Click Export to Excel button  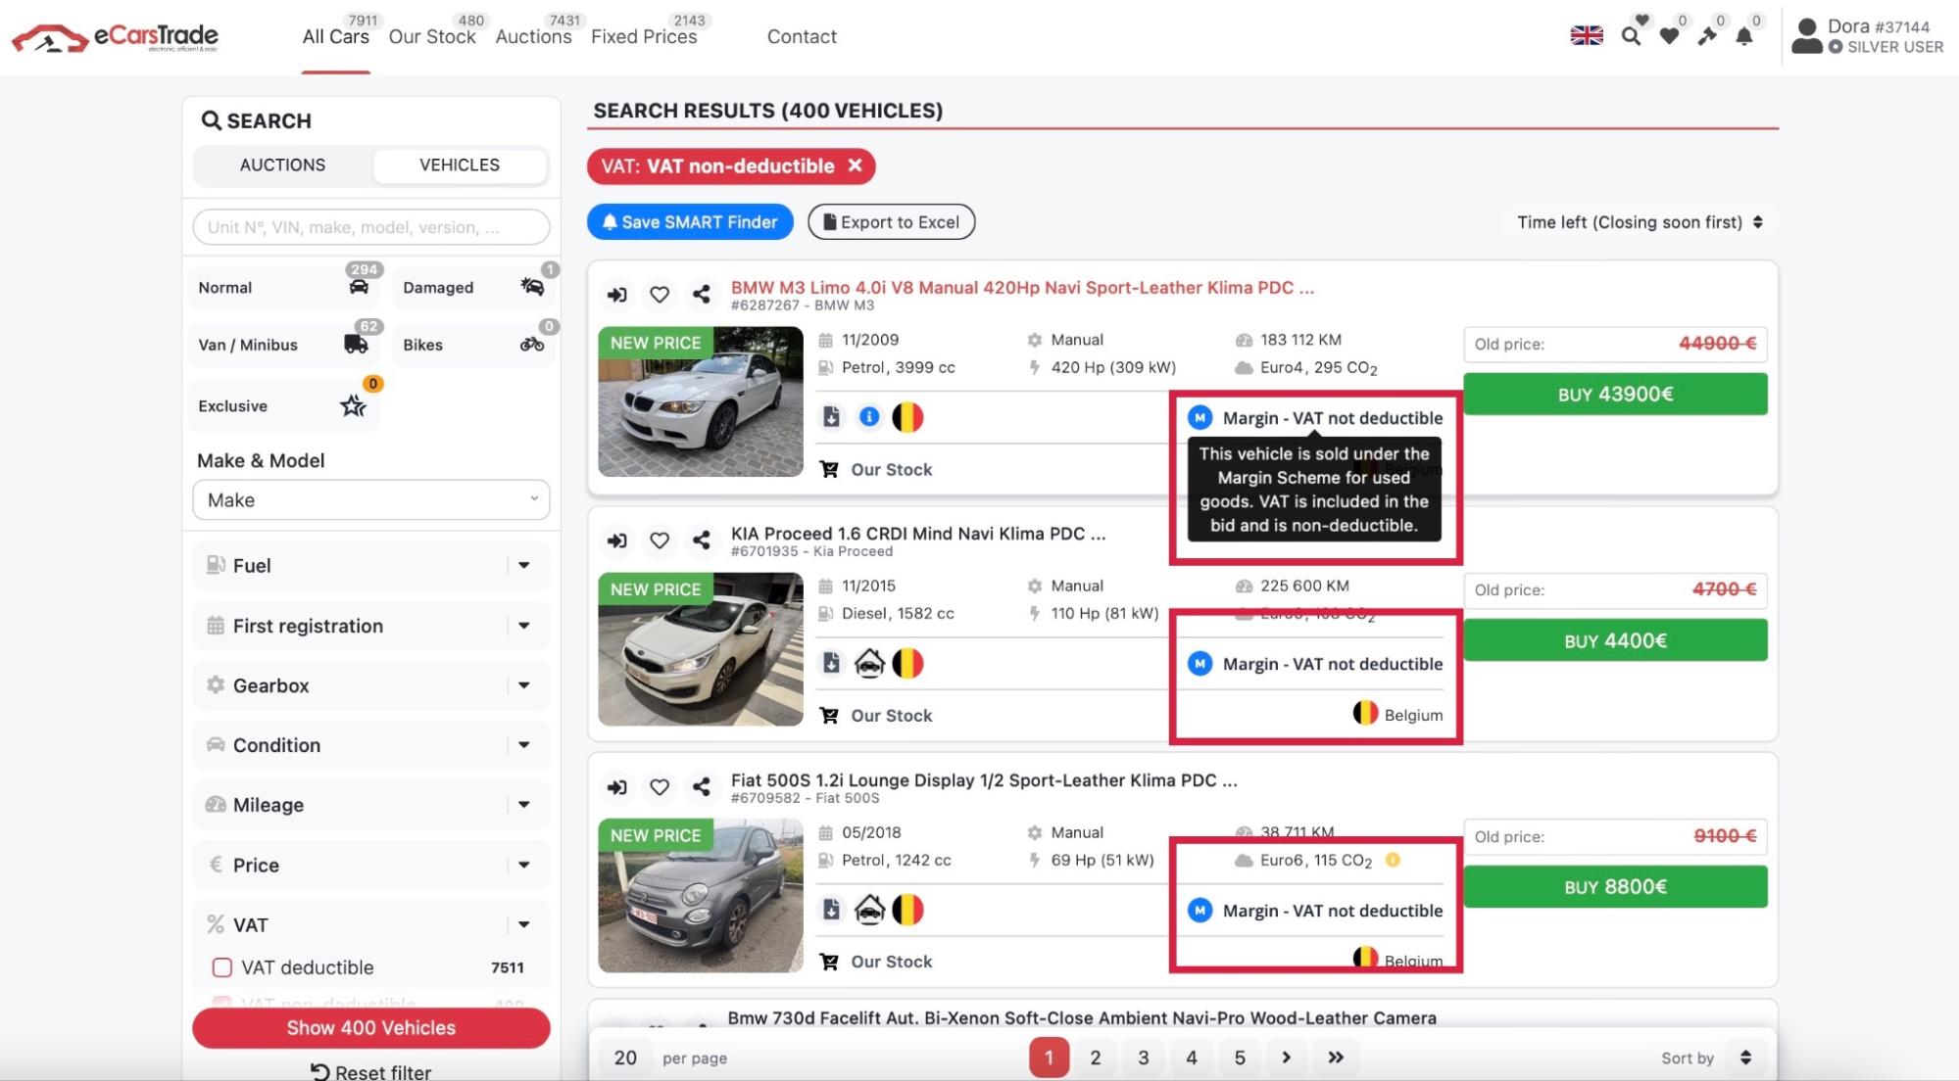point(891,222)
